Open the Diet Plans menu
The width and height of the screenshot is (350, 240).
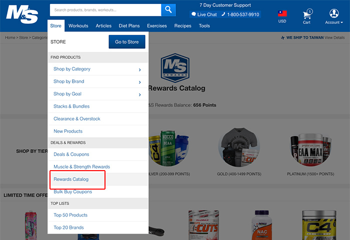pyautogui.click(x=129, y=26)
